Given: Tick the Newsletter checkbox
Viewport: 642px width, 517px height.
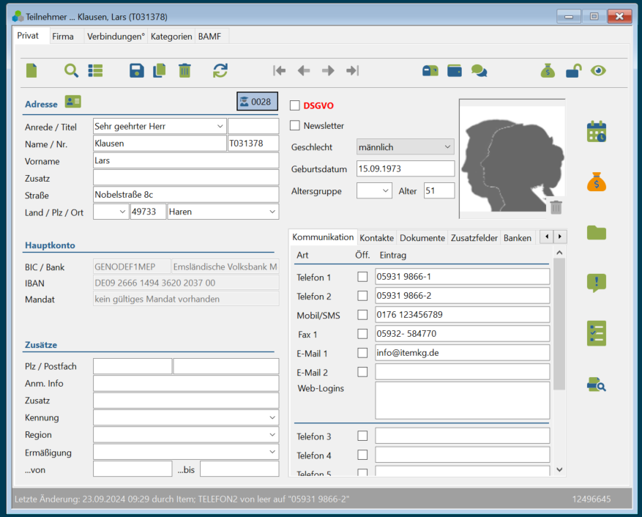Looking at the screenshot, I should coord(295,126).
